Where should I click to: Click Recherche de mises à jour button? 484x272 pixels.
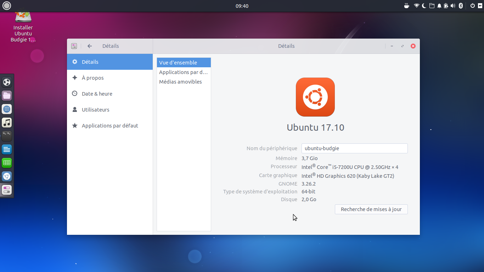(x=371, y=209)
